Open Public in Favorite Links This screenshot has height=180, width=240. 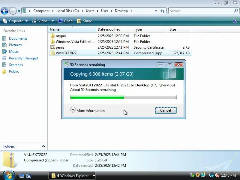tap(14, 71)
